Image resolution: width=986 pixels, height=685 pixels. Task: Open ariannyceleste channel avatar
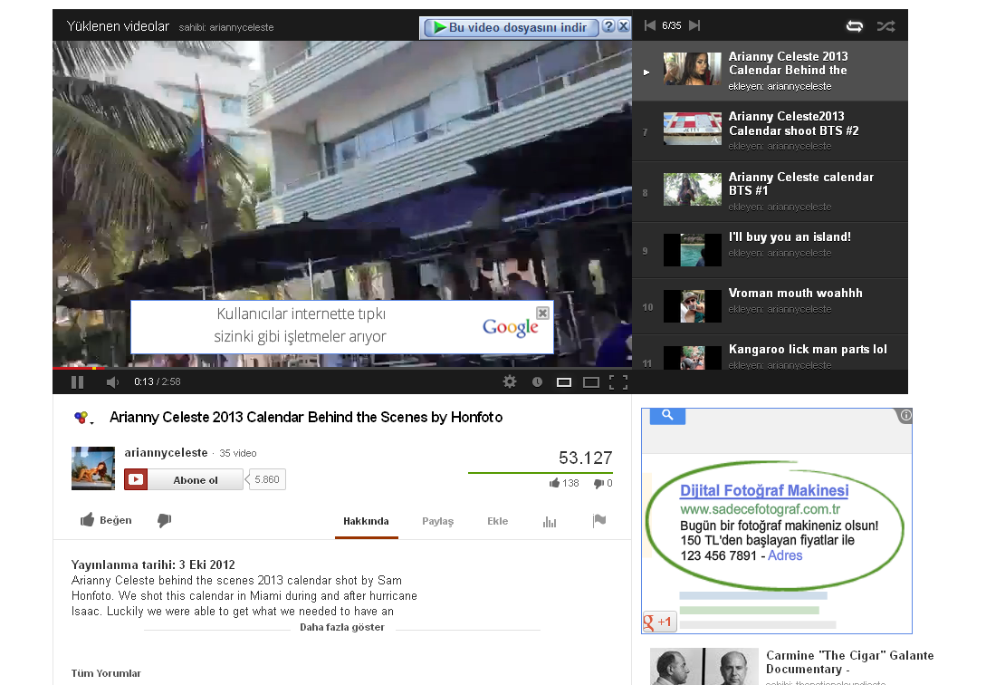[93, 468]
